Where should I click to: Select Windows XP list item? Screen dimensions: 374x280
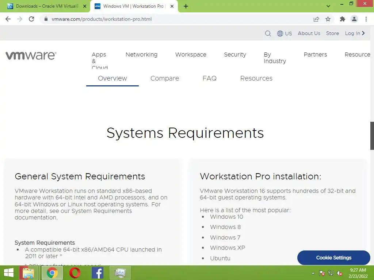pos(228,248)
